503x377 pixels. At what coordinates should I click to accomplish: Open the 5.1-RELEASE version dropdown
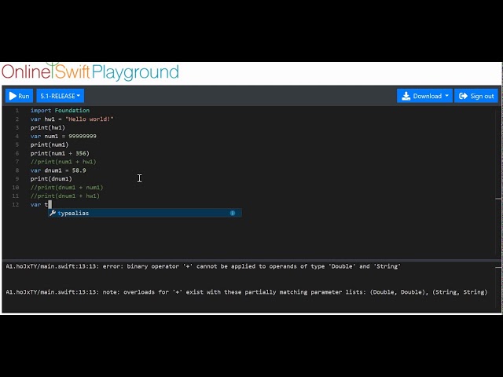[x=60, y=96]
